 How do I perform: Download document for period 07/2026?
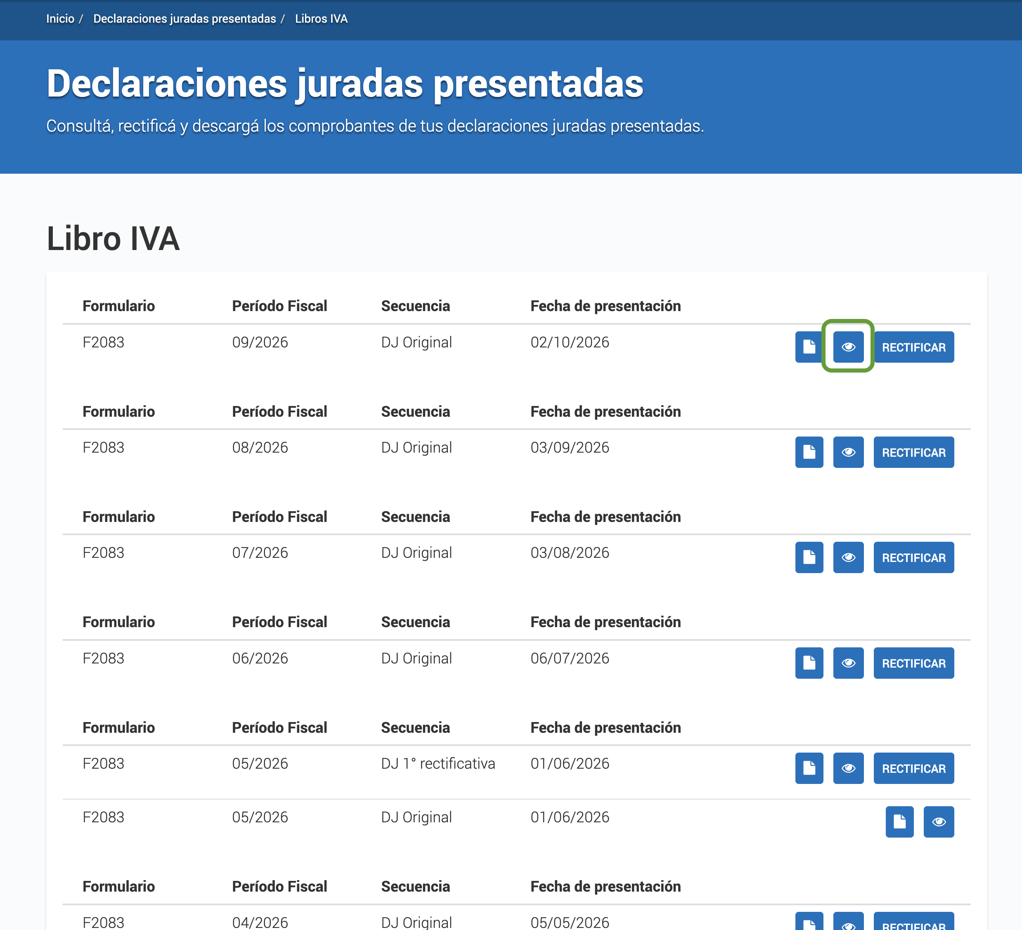tap(809, 557)
